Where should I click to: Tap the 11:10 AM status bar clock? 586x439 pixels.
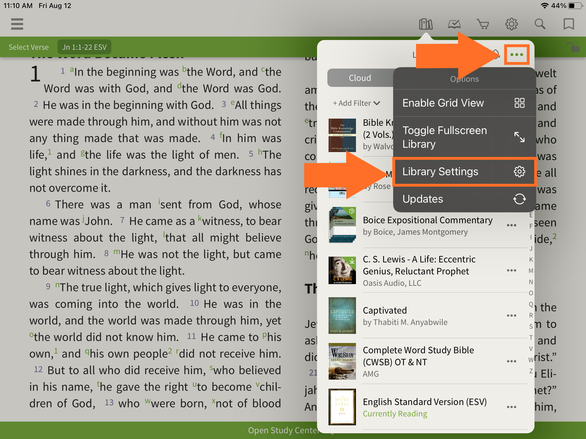tap(18, 6)
